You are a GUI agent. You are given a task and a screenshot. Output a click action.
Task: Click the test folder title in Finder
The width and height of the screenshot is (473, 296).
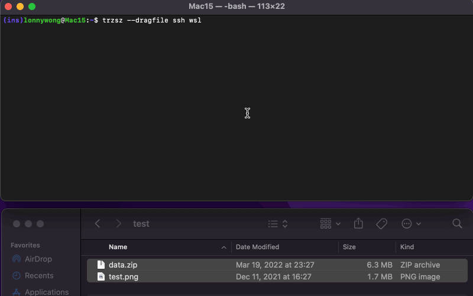(x=141, y=224)
